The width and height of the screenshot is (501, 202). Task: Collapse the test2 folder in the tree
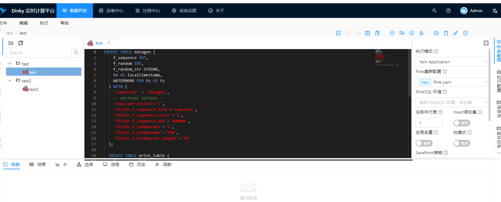tap(10, 81)
